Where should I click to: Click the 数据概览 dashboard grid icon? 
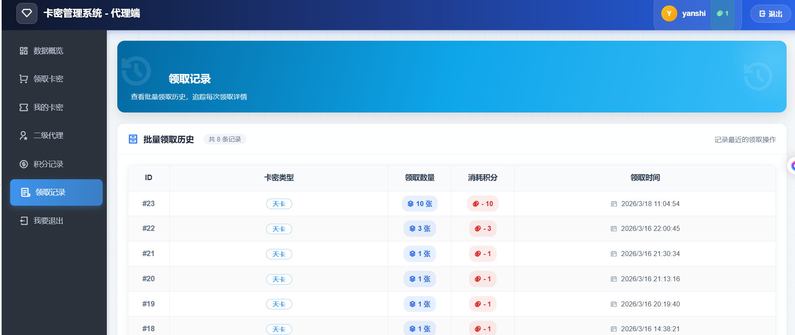(24, 51)
